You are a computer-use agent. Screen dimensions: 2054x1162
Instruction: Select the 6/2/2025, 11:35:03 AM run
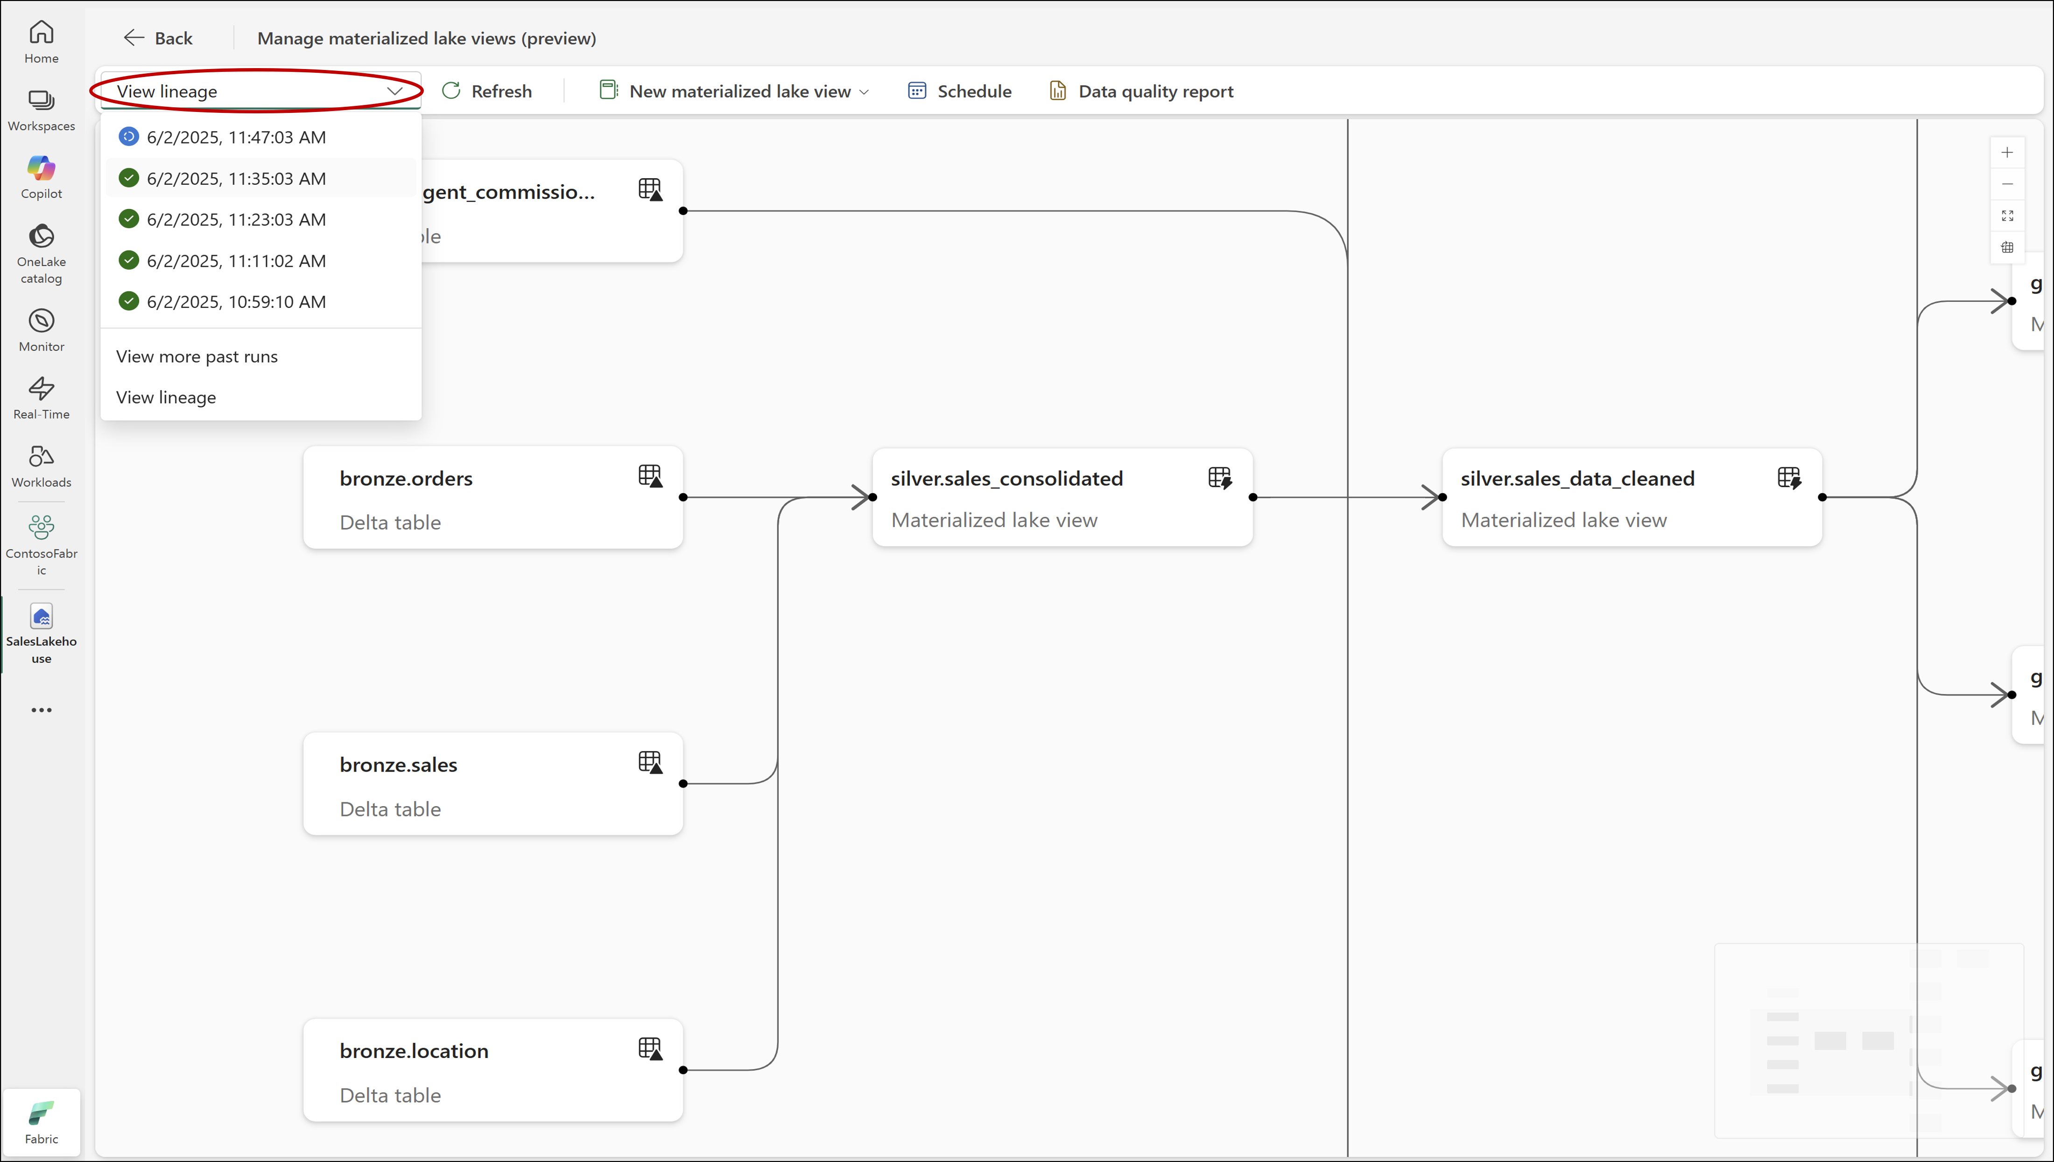(236, 178)
